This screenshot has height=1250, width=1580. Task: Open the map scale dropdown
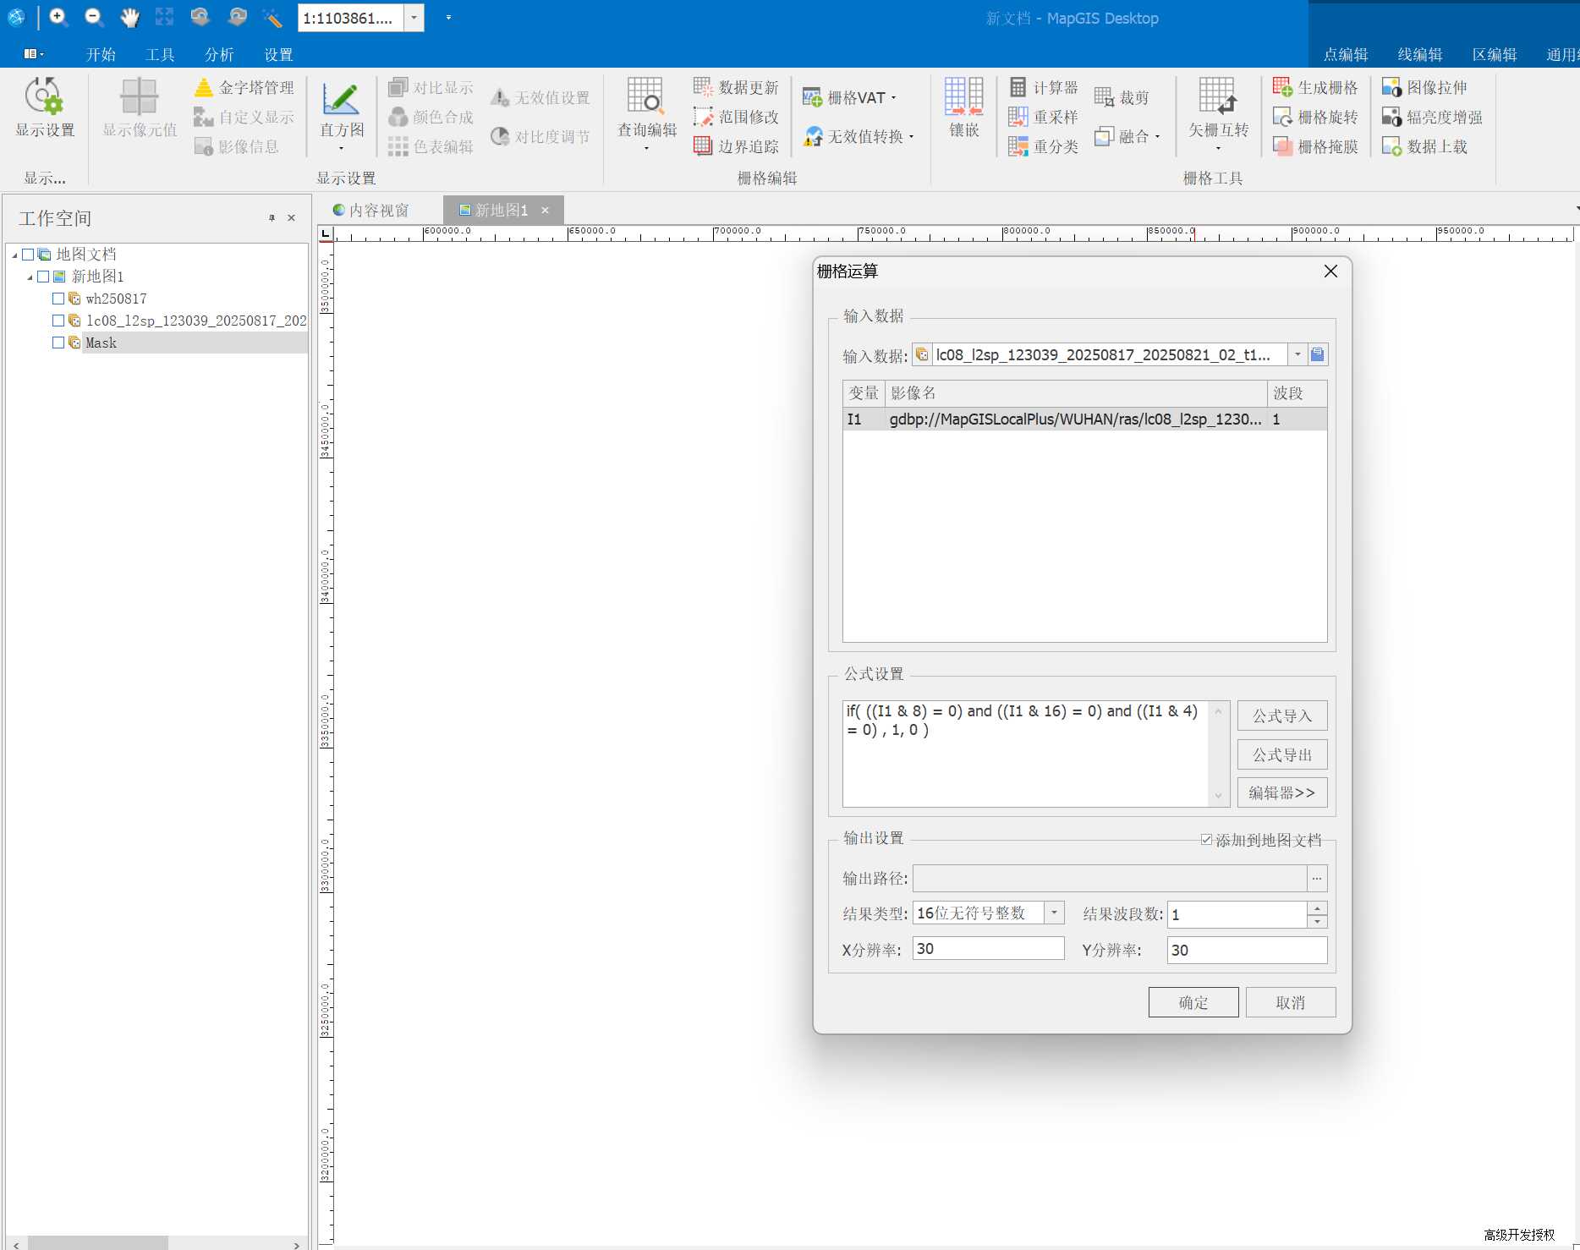click(414, 18)
